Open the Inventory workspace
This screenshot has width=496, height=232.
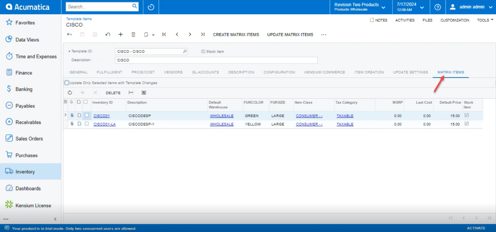point(30,172)
